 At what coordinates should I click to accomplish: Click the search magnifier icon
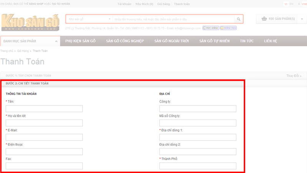tap(239, 19)
